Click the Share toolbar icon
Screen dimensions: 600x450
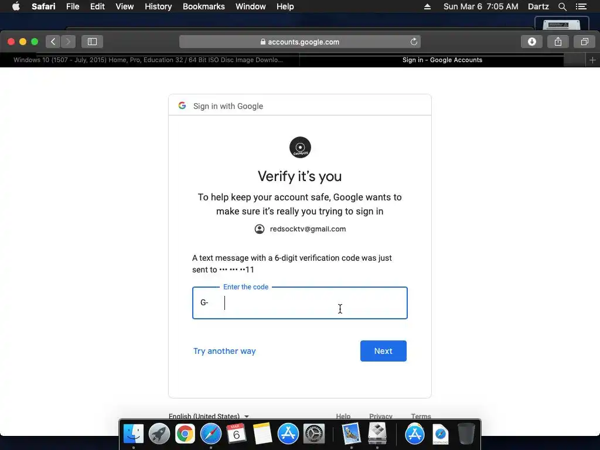[x=558, y=42]
